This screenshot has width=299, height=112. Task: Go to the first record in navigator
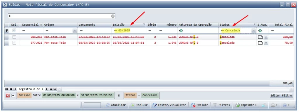point(6,89)
